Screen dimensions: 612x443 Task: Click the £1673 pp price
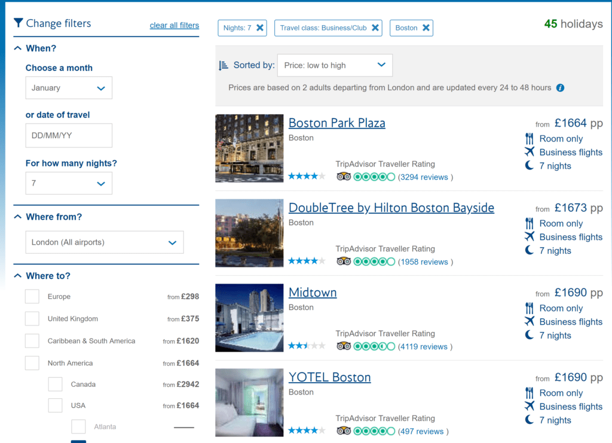tap(579, 208)
